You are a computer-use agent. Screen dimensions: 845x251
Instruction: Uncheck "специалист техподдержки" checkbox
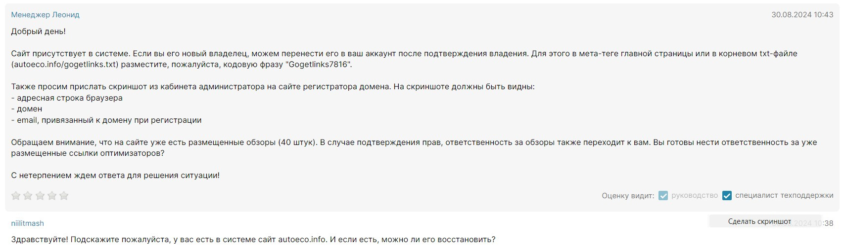click(727, 196)
